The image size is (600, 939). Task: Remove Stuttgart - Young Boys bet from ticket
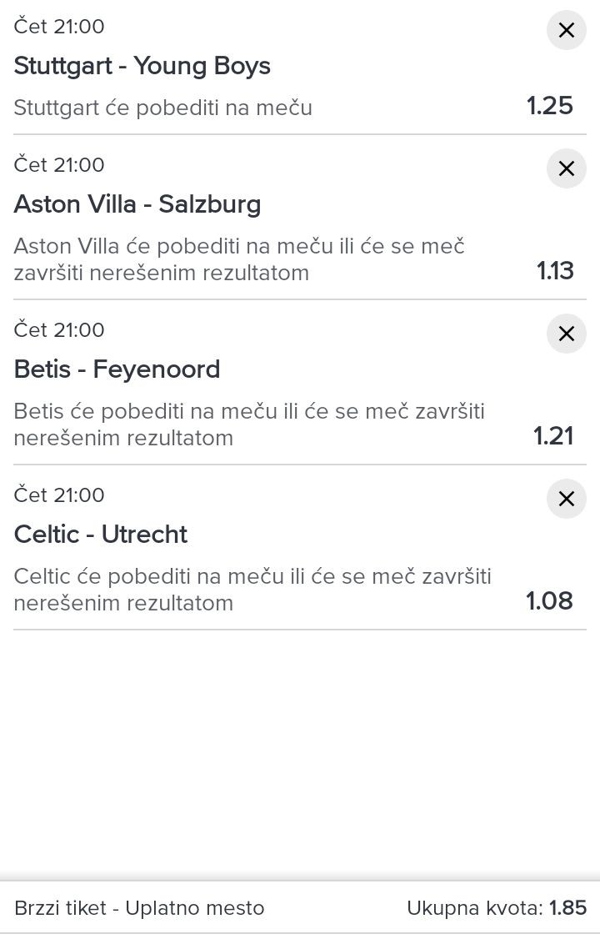(x=566, y=31)
